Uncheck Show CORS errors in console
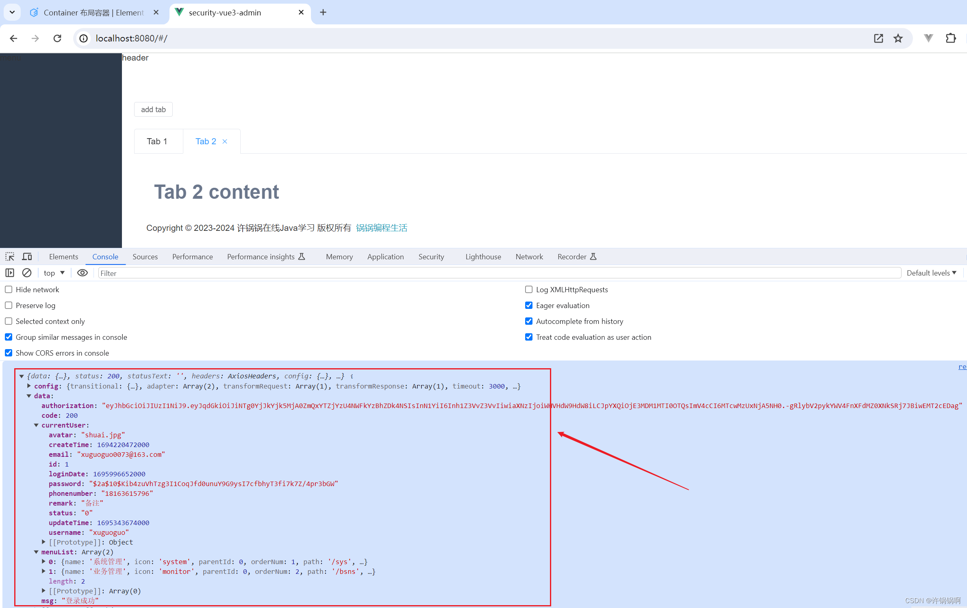Screen dimensions: 967x608 [9, 353]
